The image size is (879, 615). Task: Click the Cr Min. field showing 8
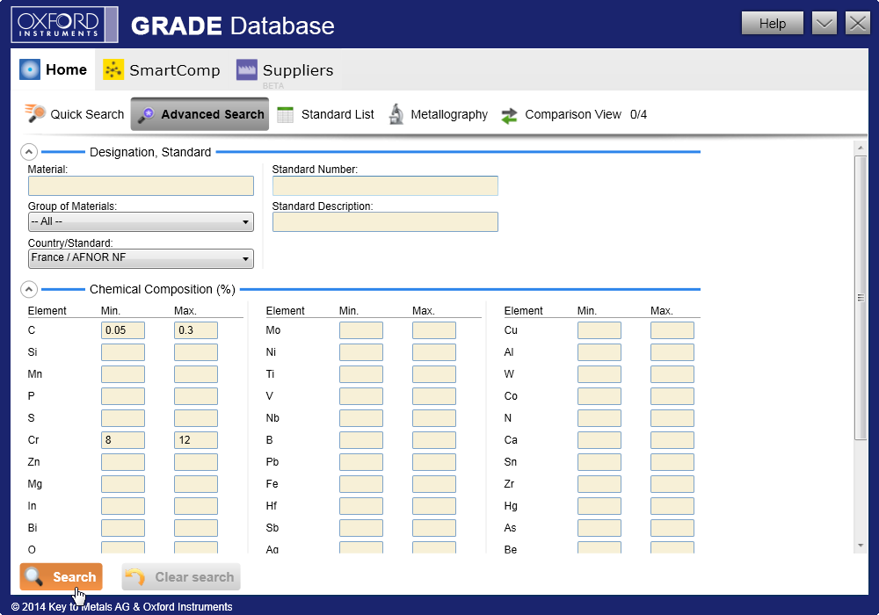(123, 439)
